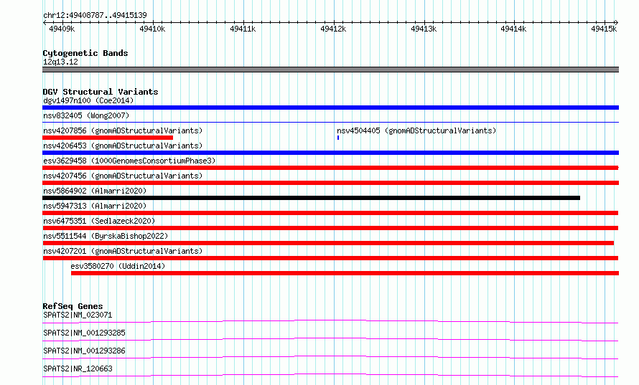Screen dimensions: 639x385
Task: Select the magenta SPATS2 NM_023071 intron line
Action: [330, 321]
